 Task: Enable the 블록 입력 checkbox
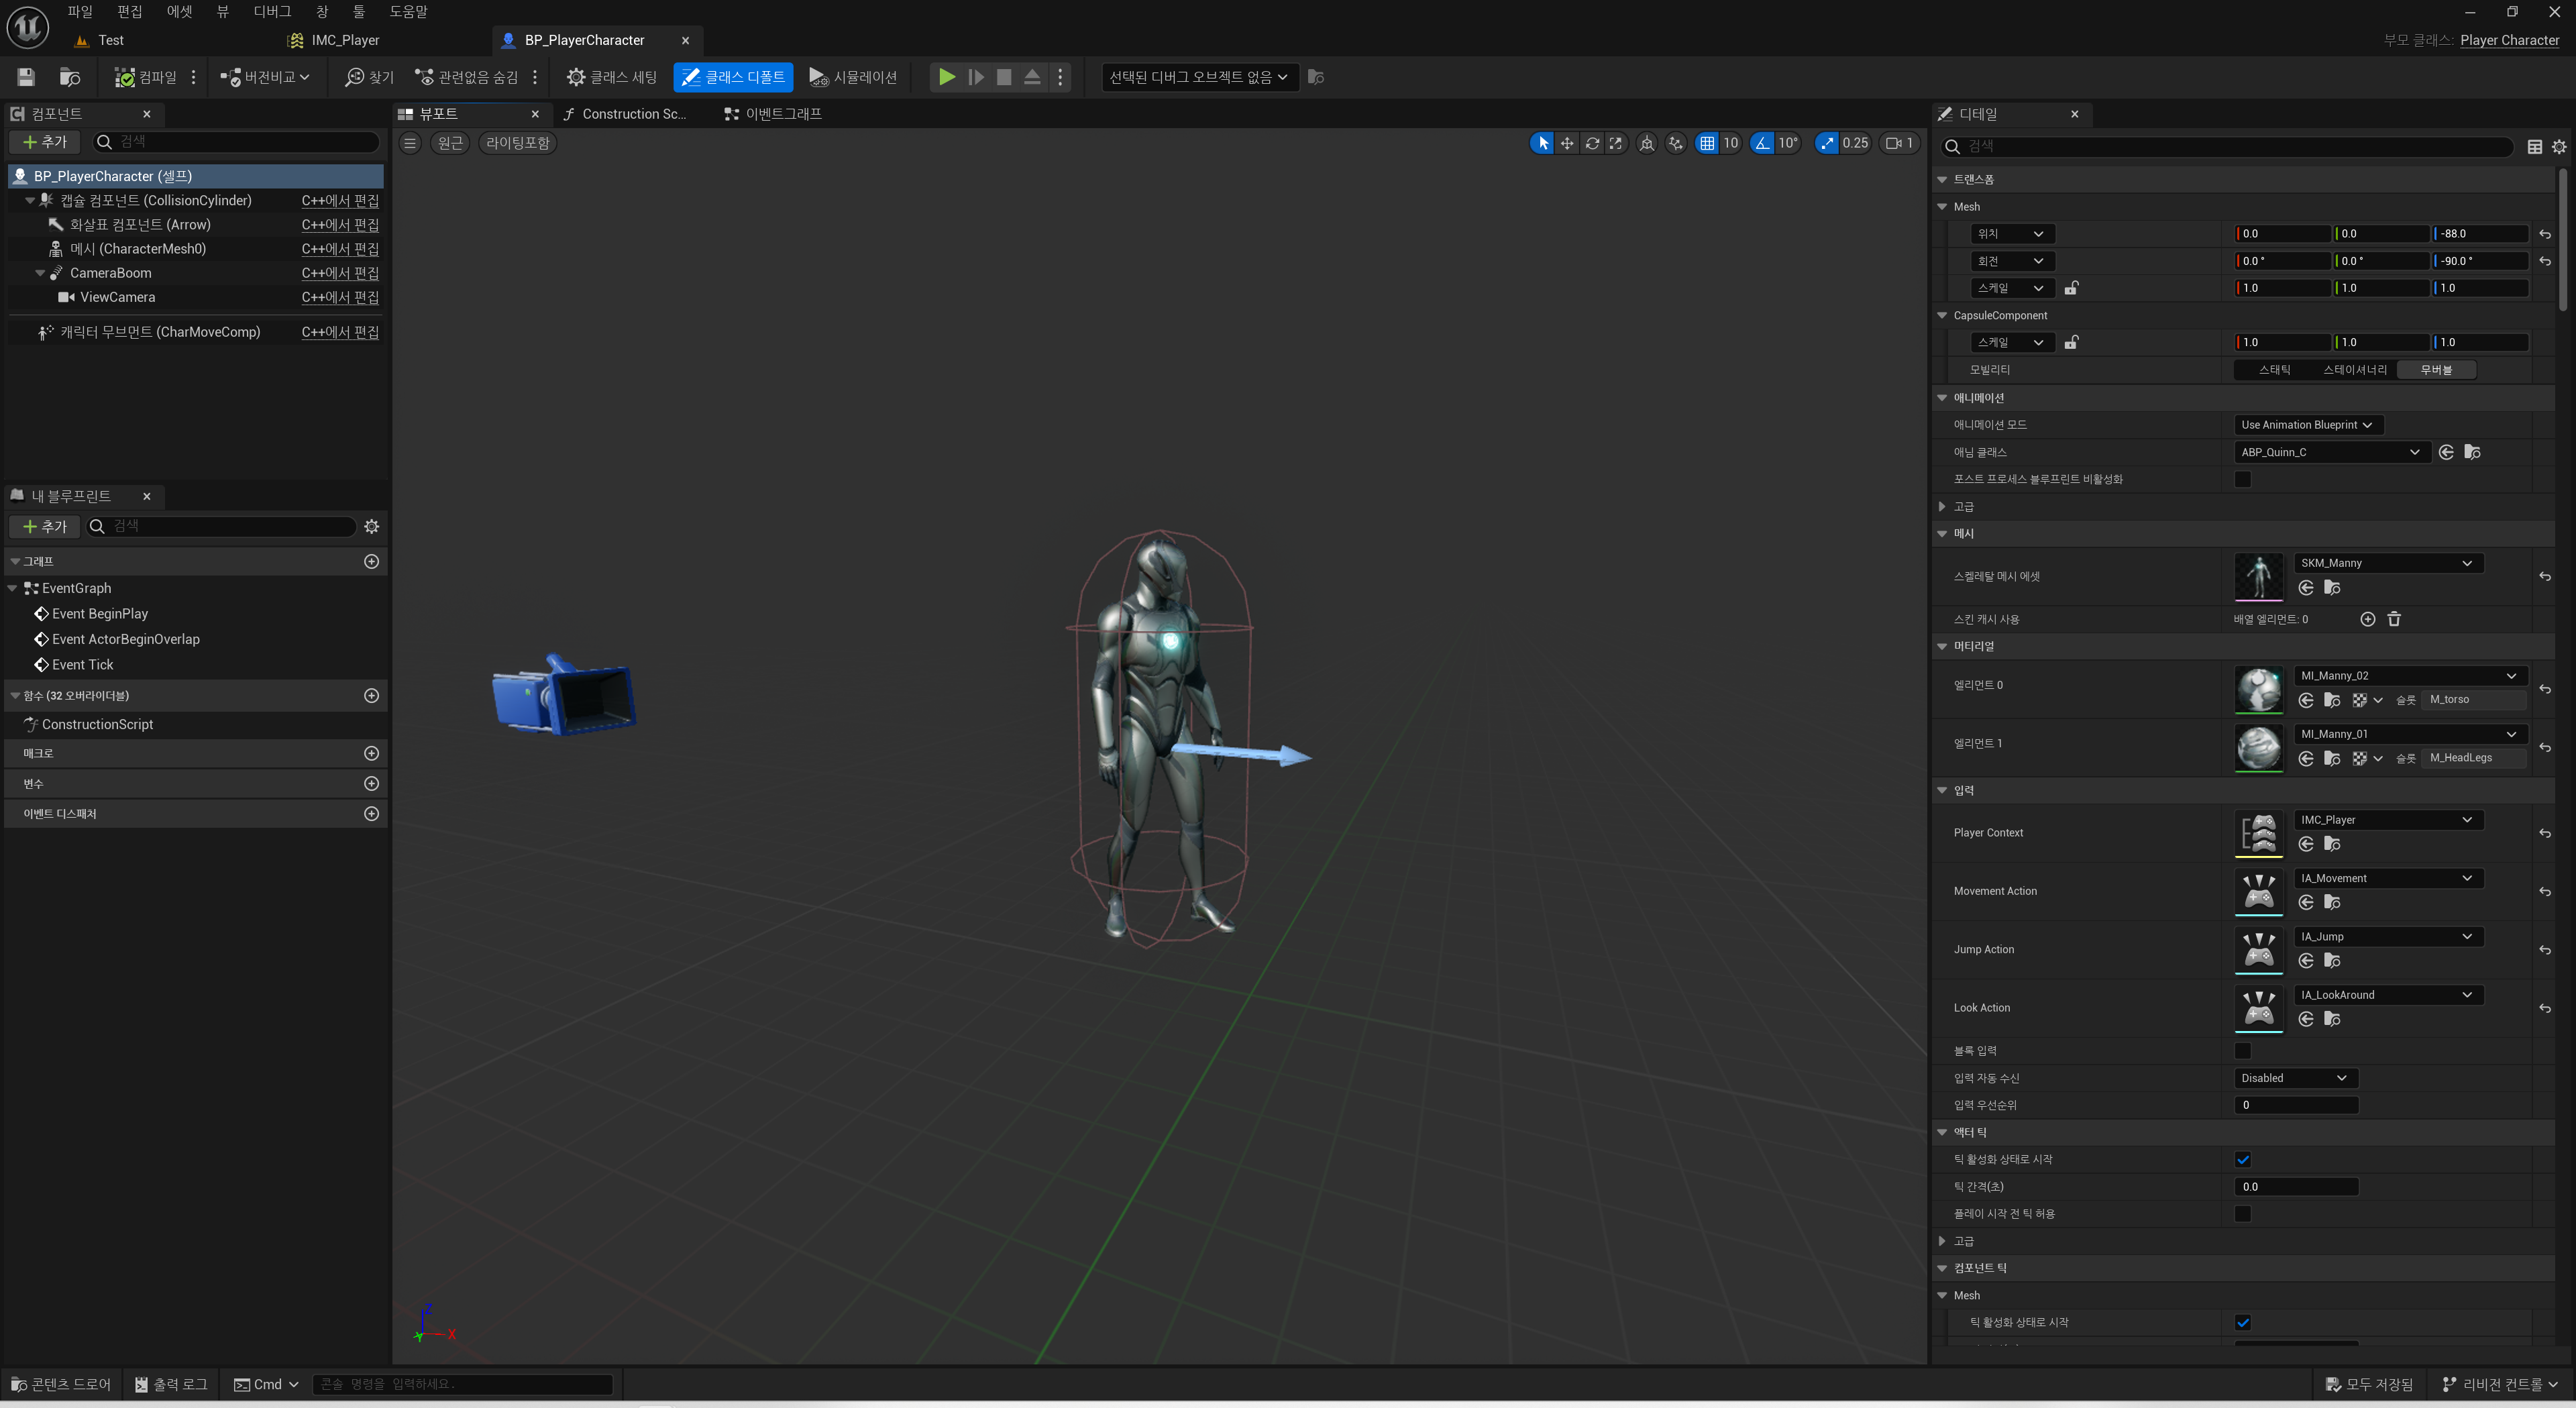[x=2242, y=1050]
